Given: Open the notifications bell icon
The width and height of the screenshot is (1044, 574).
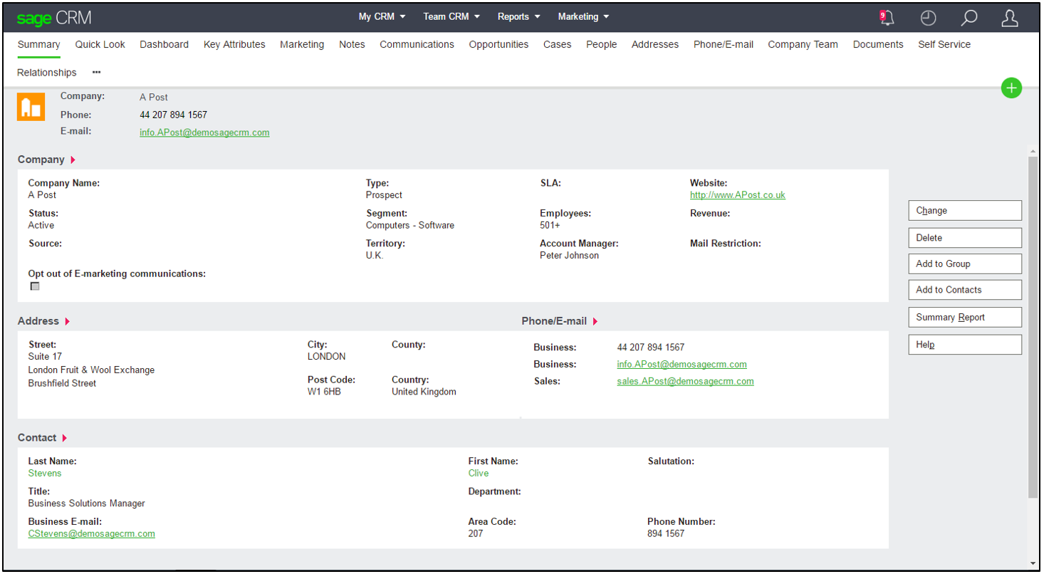Looking at the screenshot, I should tap(887, 18).
